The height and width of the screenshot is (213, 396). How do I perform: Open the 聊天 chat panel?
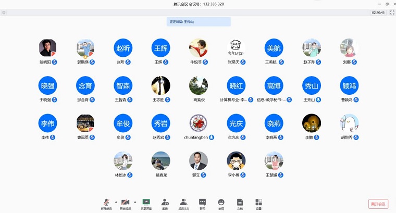[x=202, y=203]
